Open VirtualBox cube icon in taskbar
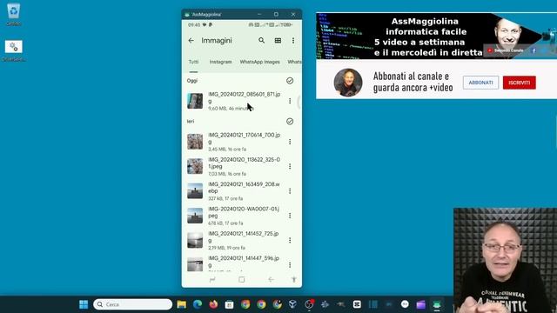 pos(292,304)
